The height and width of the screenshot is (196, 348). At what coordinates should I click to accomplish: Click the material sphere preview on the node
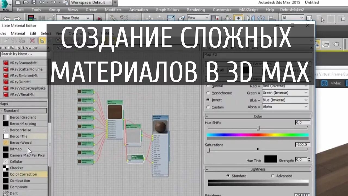click(160, 127)
